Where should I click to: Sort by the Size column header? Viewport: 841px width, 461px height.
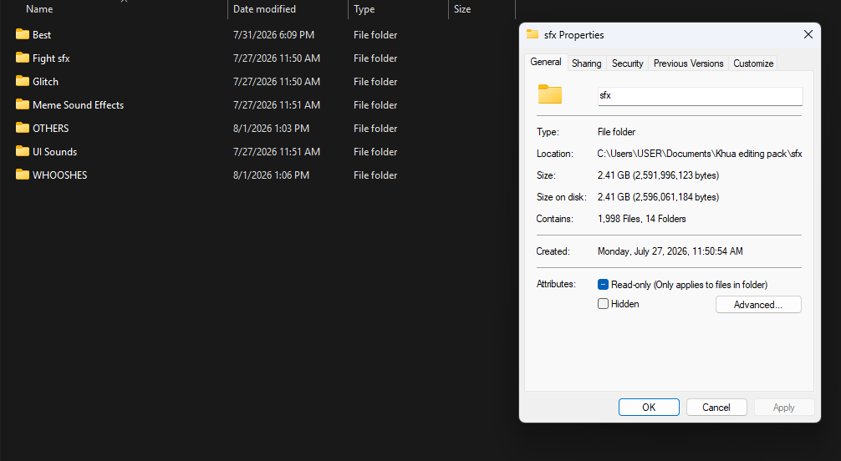(462, 9)
